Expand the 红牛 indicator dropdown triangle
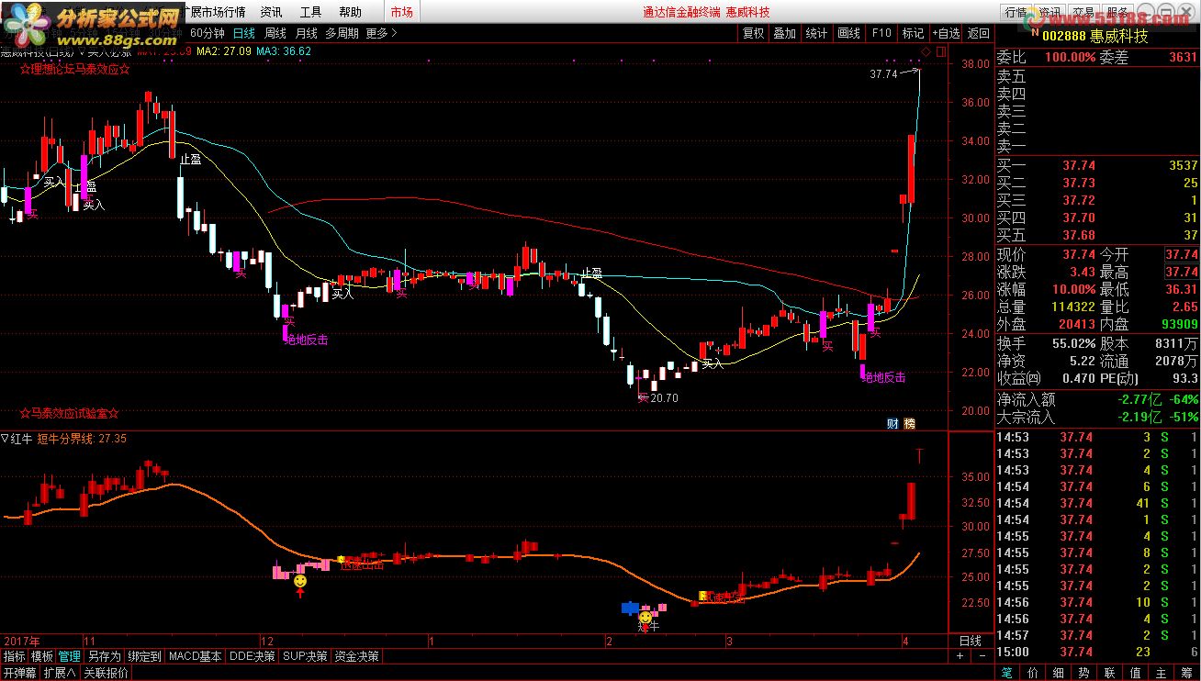This screenshot has height=681, width=1201. coord(6,439)
